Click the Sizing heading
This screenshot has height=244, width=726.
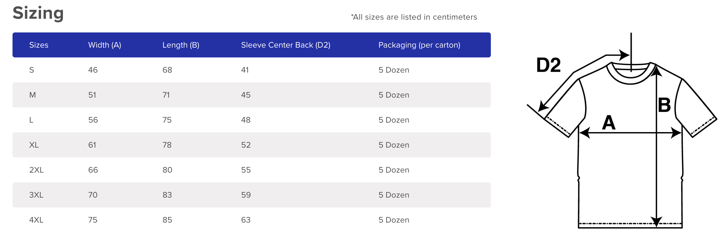(x=38, y=13)
